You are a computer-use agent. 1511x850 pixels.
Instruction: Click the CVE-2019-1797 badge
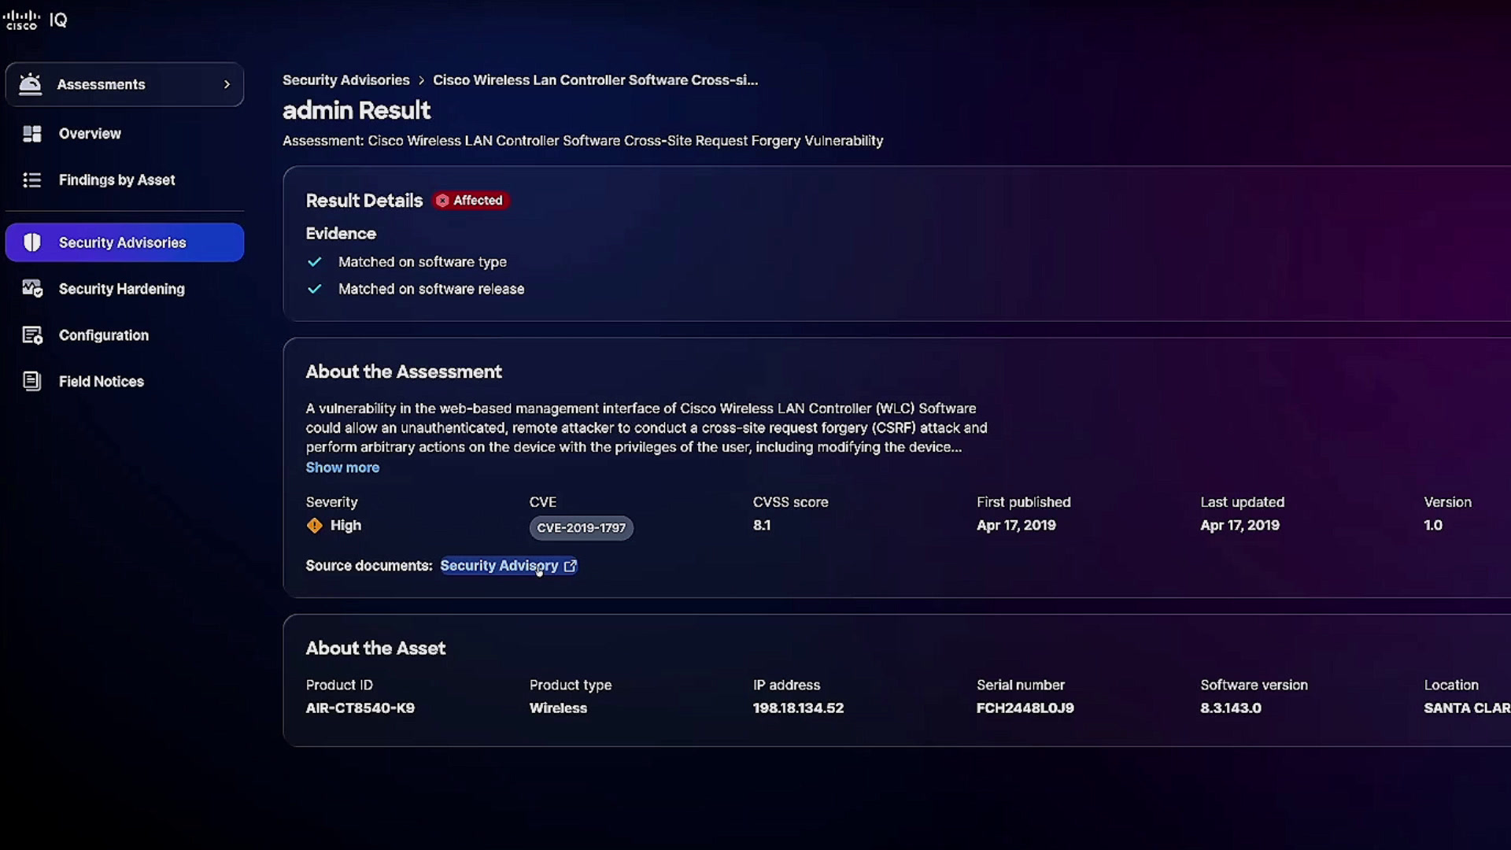(581, 528)
